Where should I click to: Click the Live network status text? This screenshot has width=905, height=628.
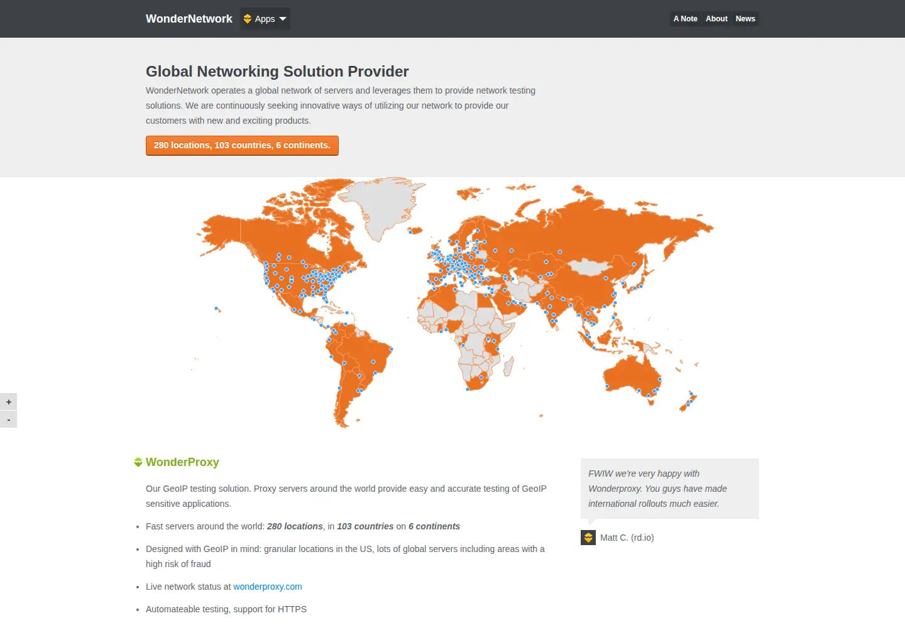point(189,587)
